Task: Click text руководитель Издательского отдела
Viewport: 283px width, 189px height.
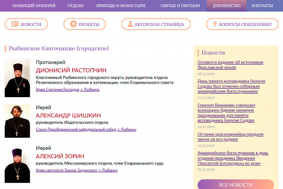Action: [x=72, y=122]
